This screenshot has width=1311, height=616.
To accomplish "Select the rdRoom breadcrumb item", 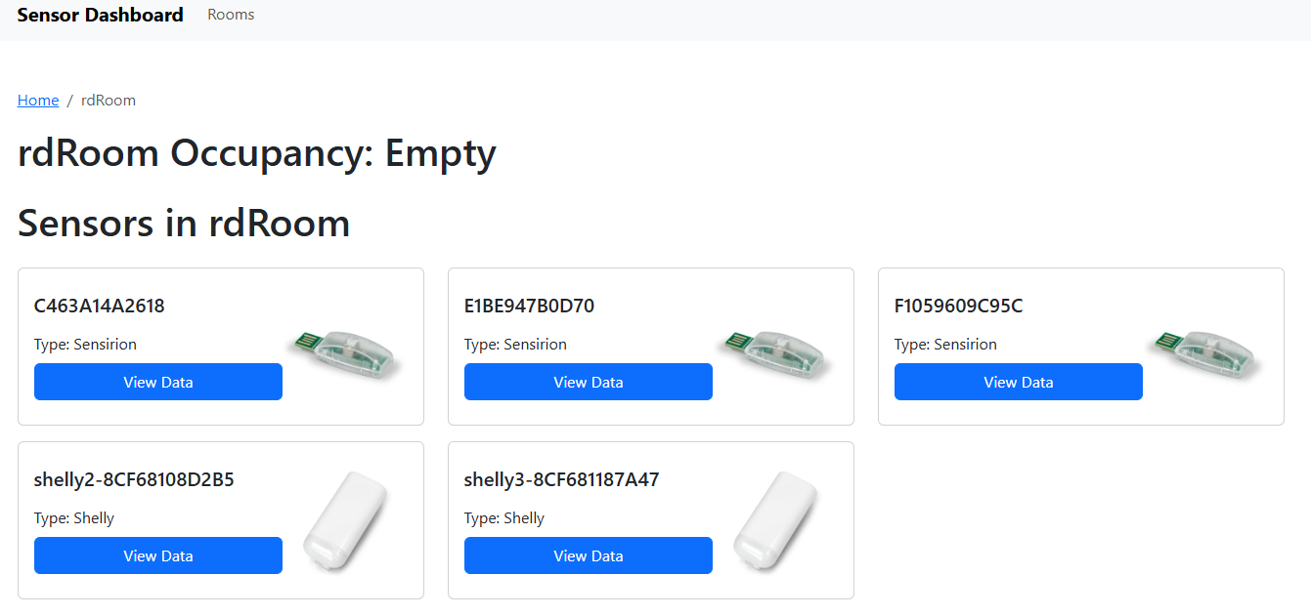I will click(109, 100).
